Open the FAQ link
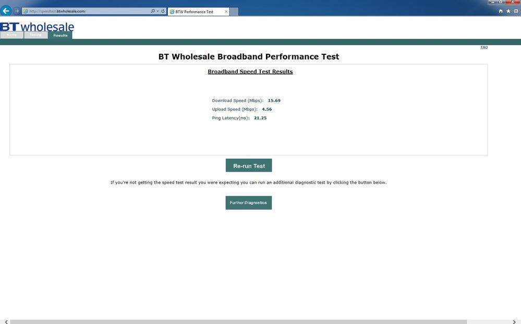The width and height of the screenshot is (521, 324). coord(484,47)
